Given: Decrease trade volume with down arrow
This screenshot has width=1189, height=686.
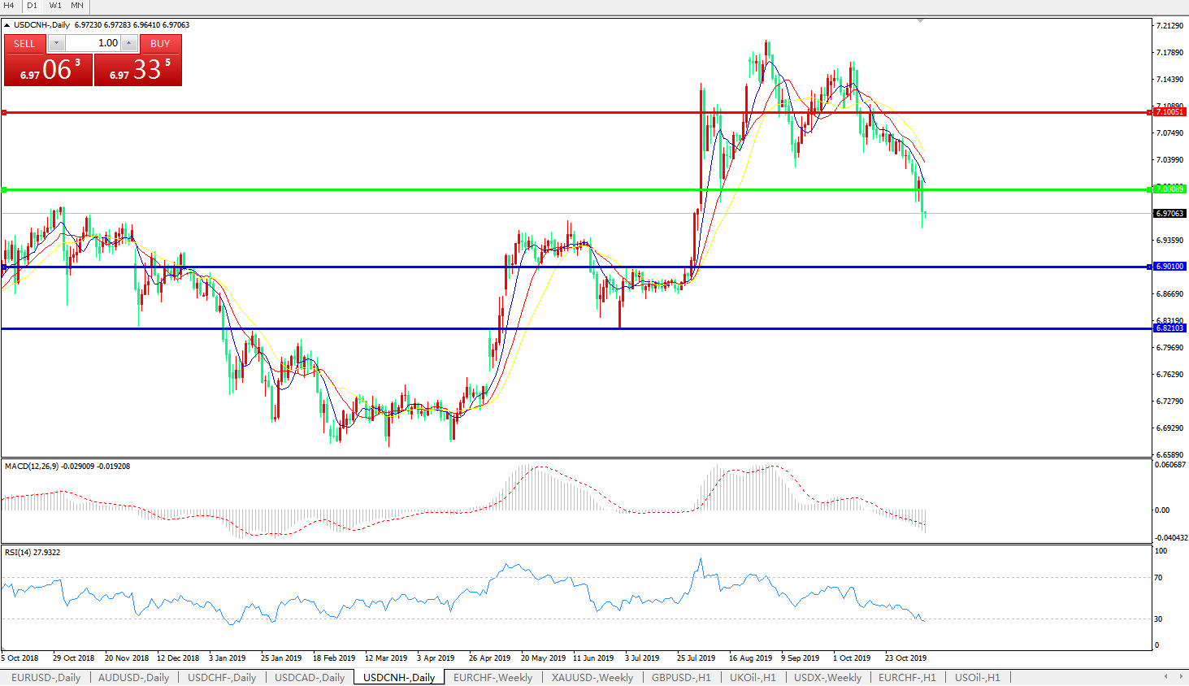Looking at the screenshot, I should point(56,43).
